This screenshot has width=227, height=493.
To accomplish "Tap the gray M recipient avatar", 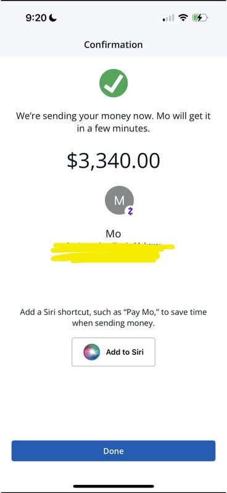I will (119, 200).
